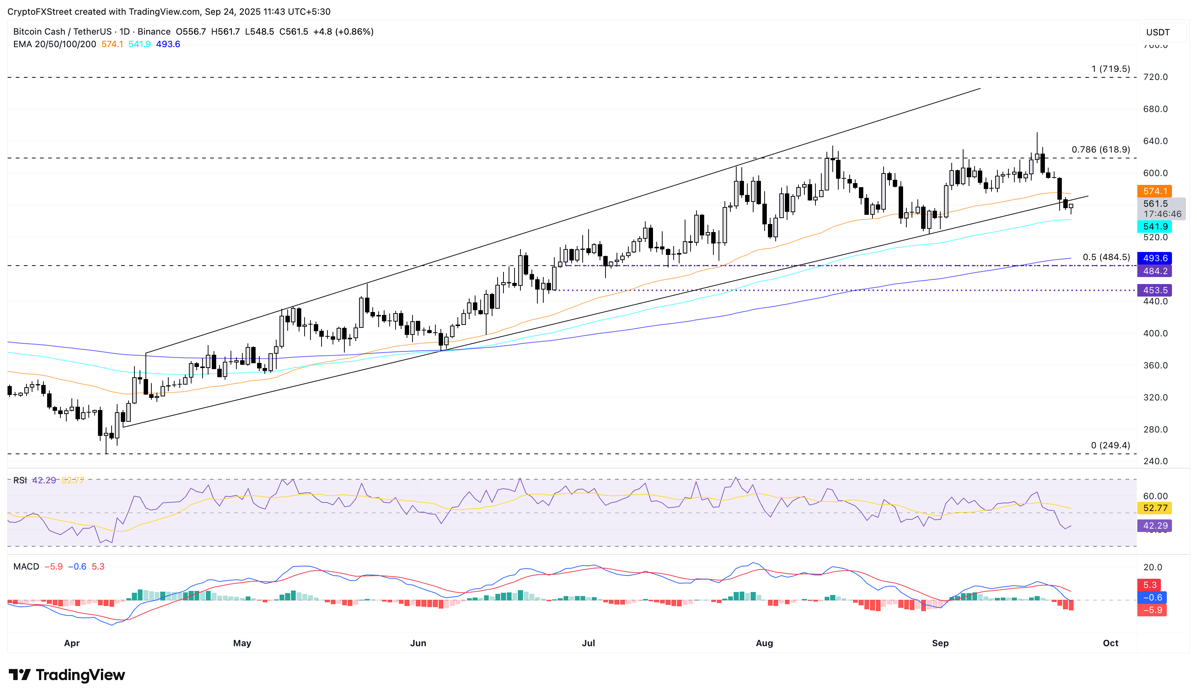This screenshot has width=1197, height=697.
Task: Select the EMA 20/50/100/200 indicator legend
Action: [x=55, y=44]
